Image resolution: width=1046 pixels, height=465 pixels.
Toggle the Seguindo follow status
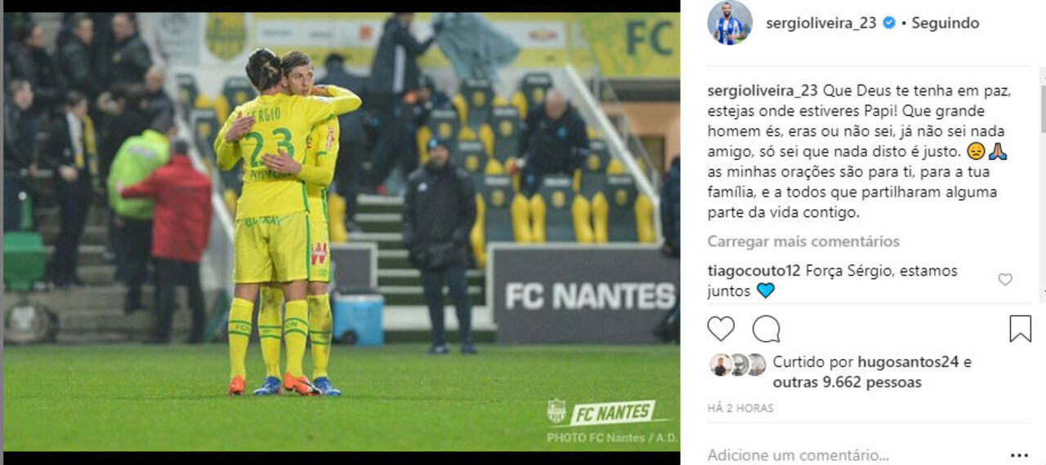pyautogui.click(x=945, y=24)
